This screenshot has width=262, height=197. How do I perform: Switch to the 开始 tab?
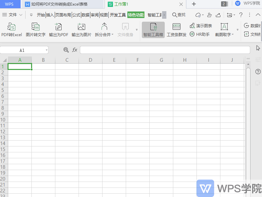pyautogui.click(x=41, y=15)
